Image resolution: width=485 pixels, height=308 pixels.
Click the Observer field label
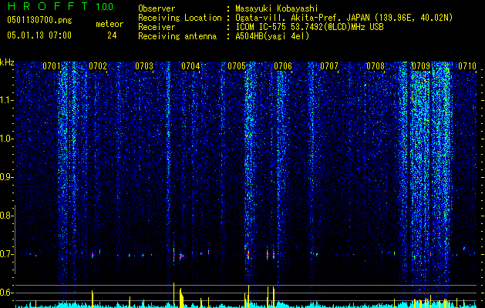pyautogui.click(x=157, y=8)
